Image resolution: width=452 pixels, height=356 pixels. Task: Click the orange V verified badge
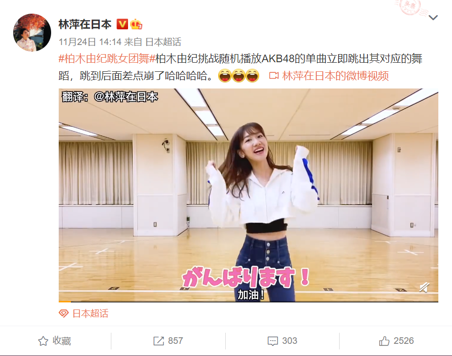pyautogui.click(x=122, y=24)
